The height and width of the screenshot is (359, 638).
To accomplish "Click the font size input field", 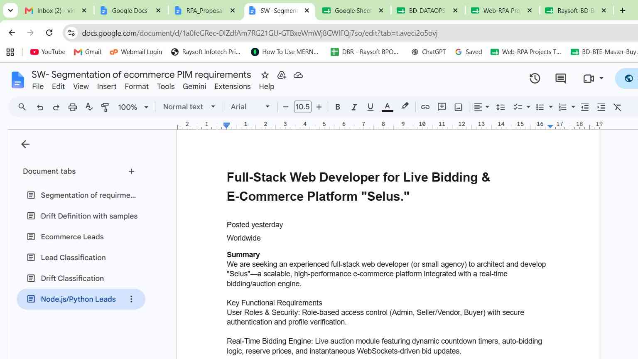I will coord(302,107).
